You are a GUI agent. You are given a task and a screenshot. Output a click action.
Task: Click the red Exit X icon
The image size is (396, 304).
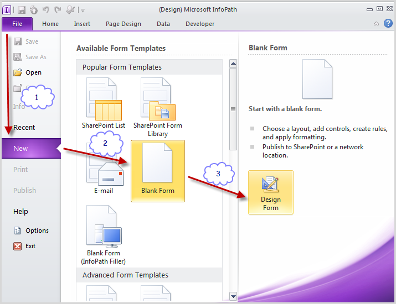(17, 246)
